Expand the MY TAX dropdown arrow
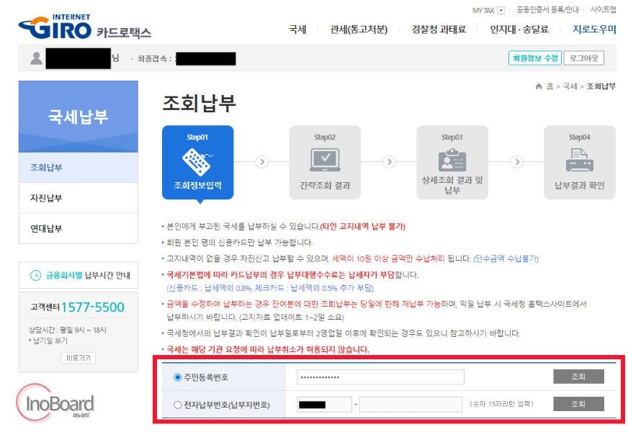628x432 pixels. click(501, 10)
